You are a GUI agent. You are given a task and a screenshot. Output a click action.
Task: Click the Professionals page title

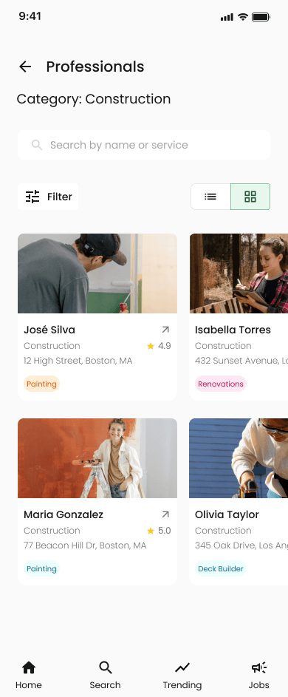[95, 67]
